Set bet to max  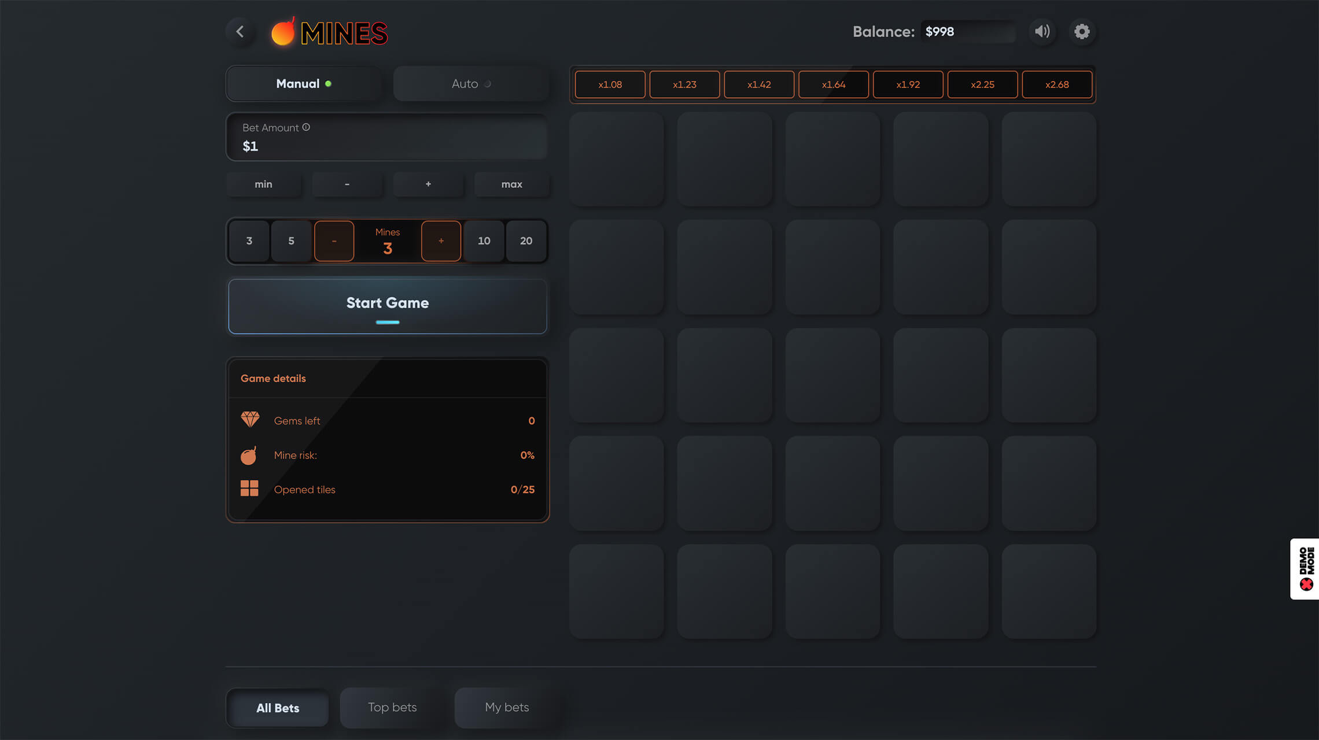coord(511,184)
